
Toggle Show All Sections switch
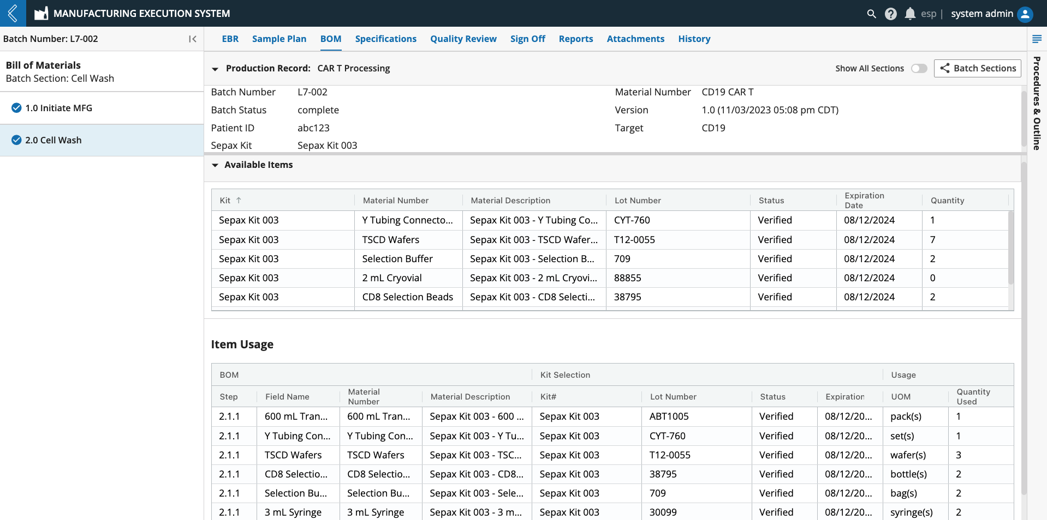[x=919, y=68]
